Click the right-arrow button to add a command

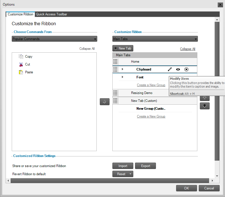click(105, 102)
